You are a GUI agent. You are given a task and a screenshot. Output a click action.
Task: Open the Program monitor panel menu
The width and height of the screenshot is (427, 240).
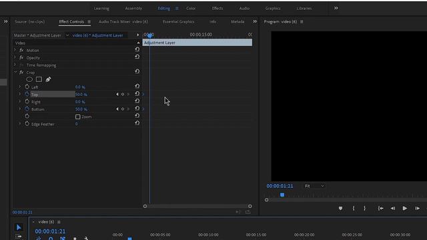click(302, 22)
